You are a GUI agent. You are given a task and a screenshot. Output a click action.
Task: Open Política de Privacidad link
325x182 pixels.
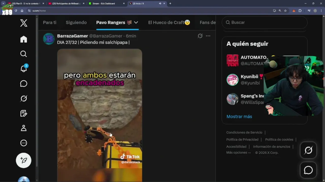tap(242, 140)
